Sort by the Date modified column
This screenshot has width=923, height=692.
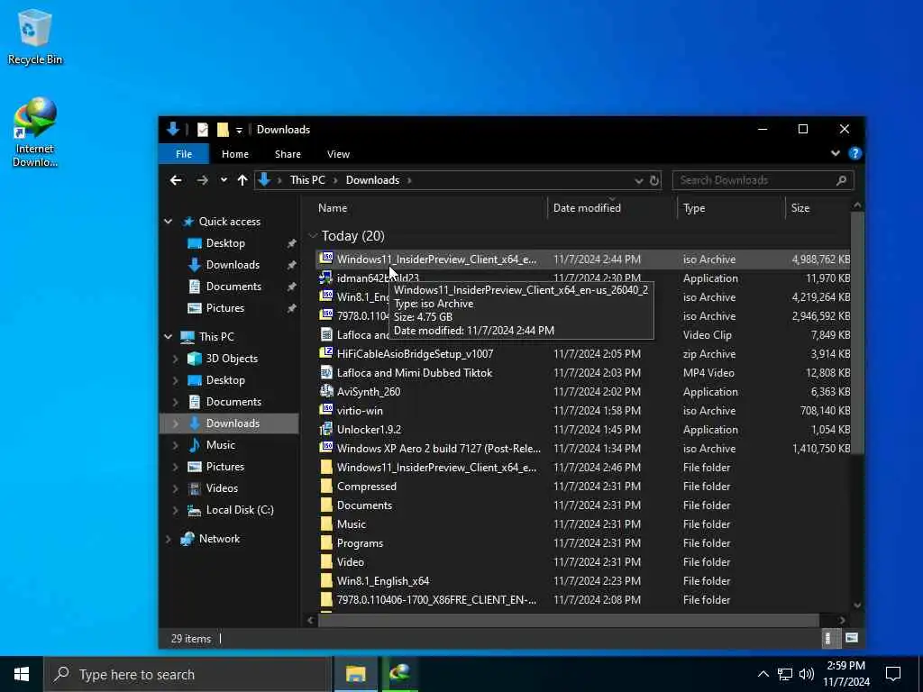click(x=587, y=208)
